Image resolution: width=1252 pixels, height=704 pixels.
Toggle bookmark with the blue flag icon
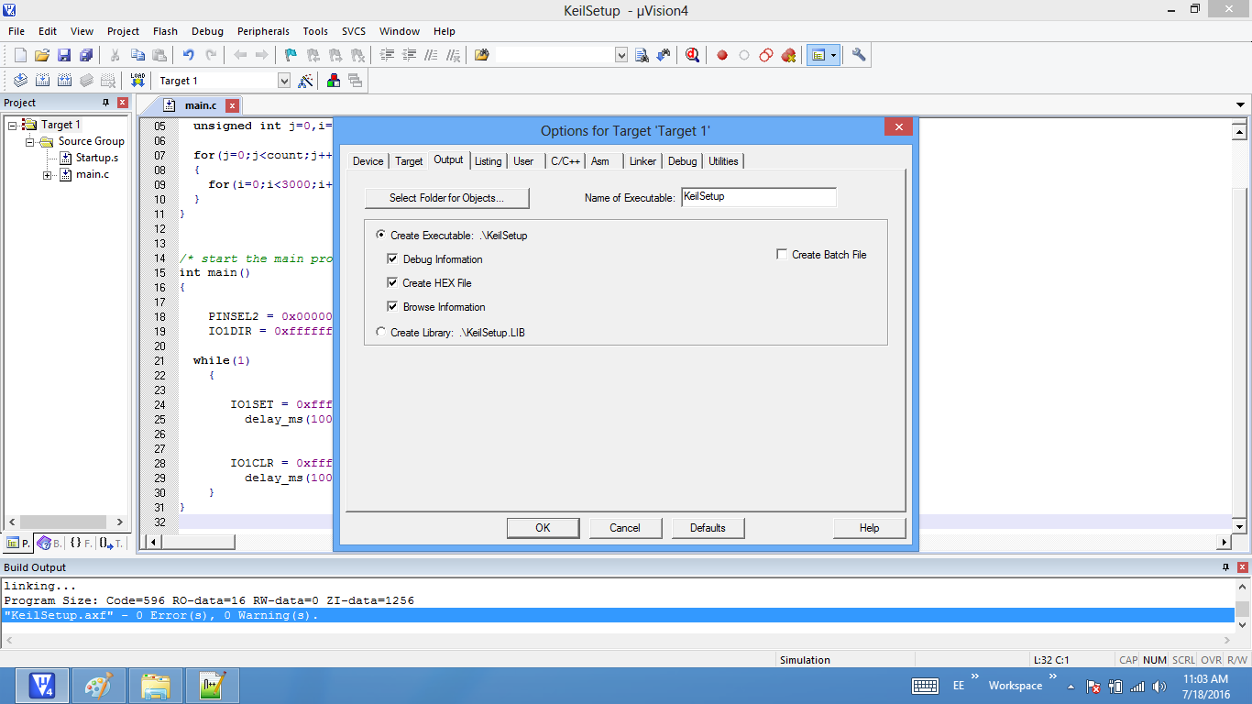click(291, 55)
